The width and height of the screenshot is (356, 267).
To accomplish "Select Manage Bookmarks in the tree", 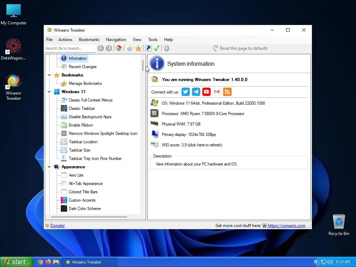I will coord(85,83).
